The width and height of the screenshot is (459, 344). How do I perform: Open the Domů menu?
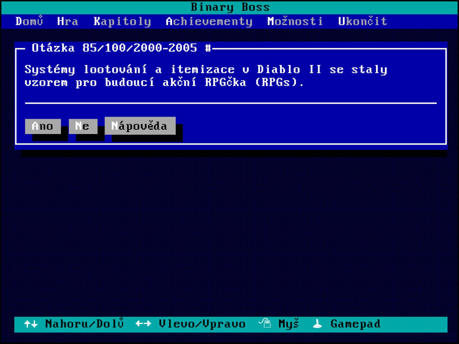click(29, 21)
